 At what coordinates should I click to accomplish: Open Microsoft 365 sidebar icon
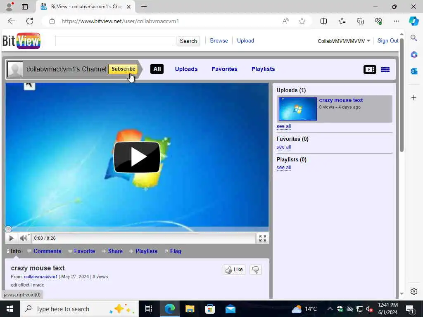[414, 54]
